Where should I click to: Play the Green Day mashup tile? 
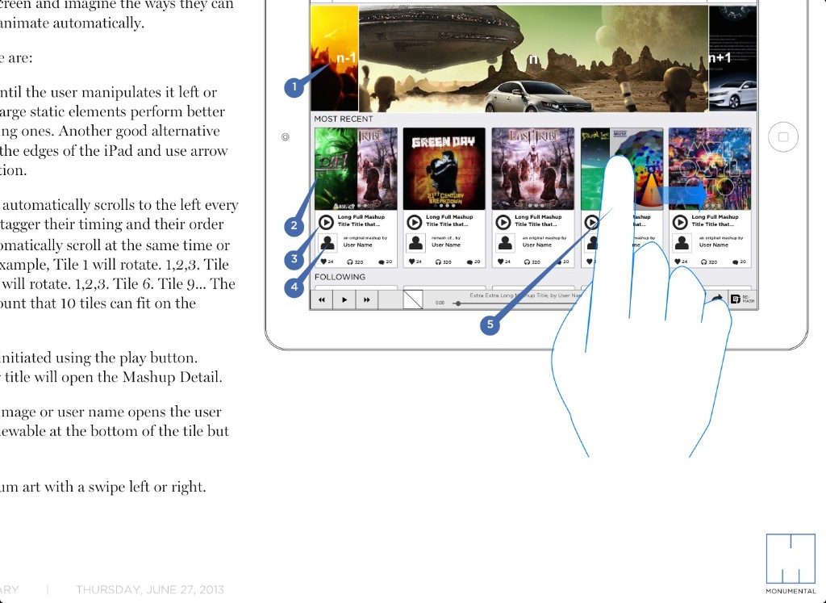coord(414,222)
